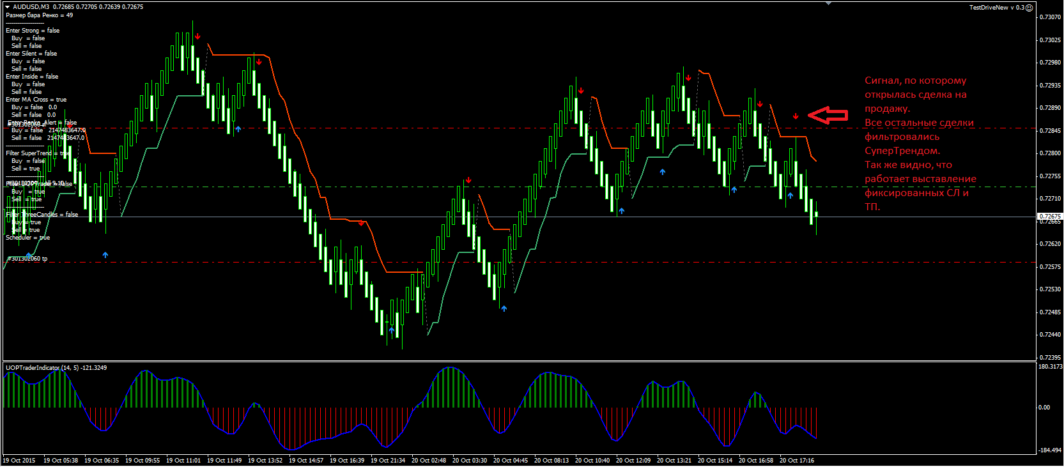Click price axis label 0.72575
This screenshot has height=467, width=1064.
tap(1050, 267)
